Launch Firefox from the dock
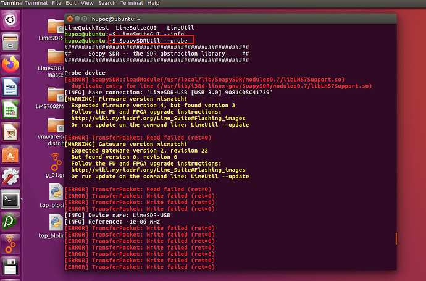This screenshot has height=281, width=426. point(10,65)
